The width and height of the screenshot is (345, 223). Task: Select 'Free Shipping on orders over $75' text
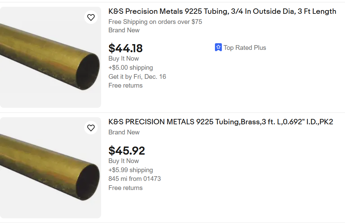pos(155,22)
